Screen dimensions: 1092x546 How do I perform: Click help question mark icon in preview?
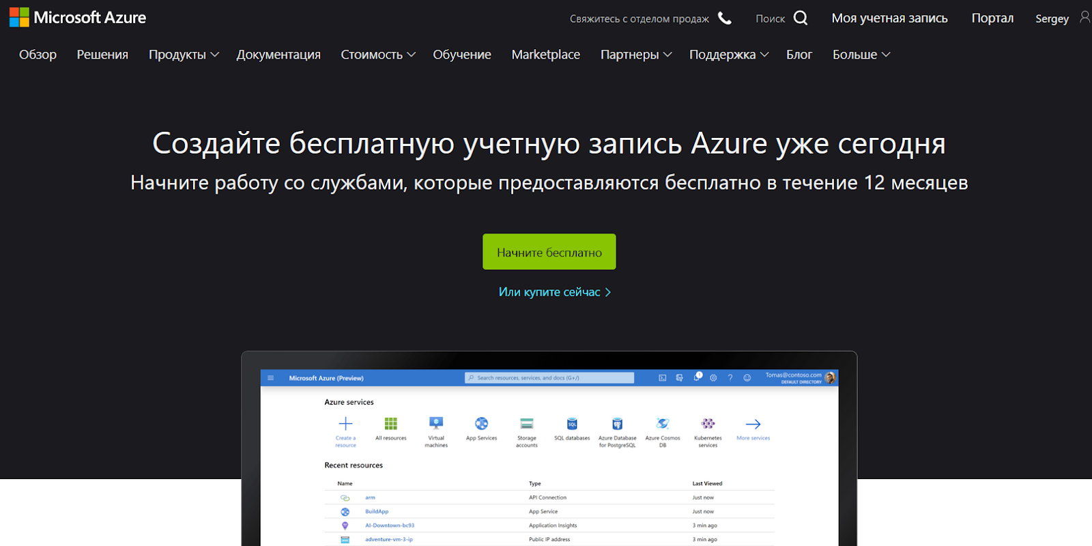[x=730, y=378]
